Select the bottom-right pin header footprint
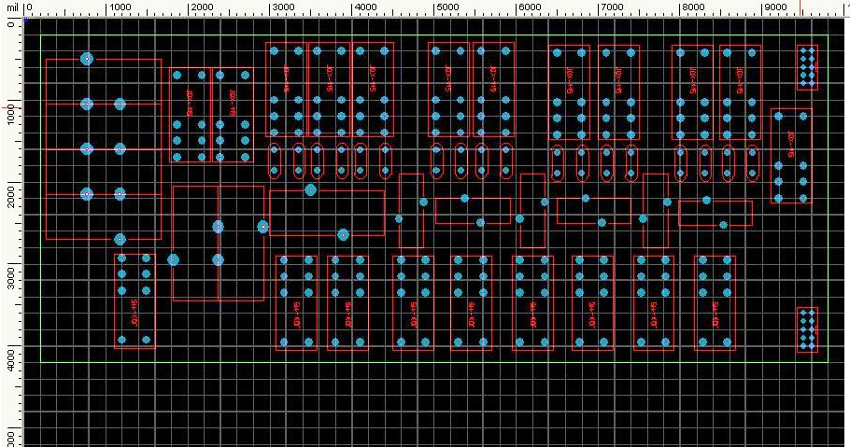850x447 pixels. [x=807, y=329]
